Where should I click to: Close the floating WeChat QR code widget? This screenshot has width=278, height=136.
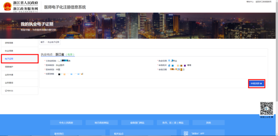pos(272,117)
